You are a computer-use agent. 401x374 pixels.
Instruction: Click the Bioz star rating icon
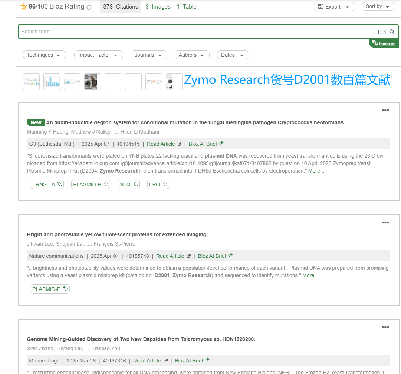click(23, 6)
